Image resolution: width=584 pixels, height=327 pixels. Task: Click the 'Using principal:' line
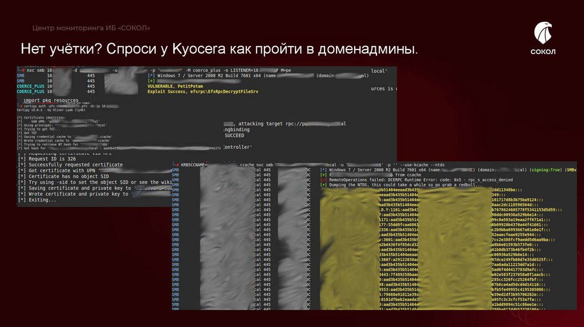63,125
